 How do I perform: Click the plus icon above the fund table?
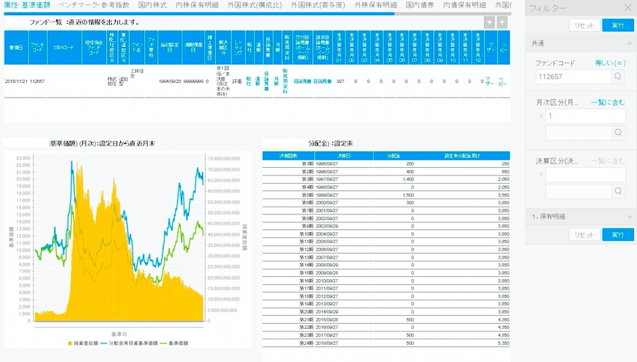[x=503, y=22]
